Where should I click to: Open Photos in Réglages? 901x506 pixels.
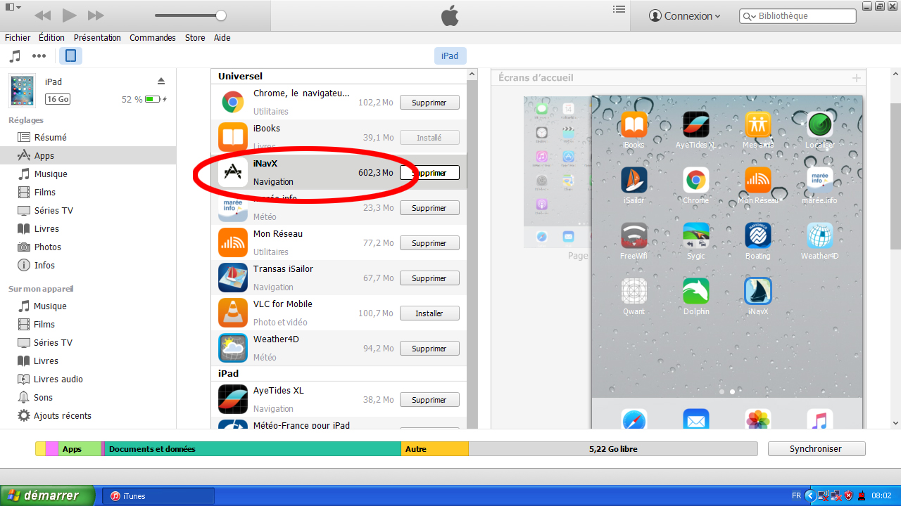(x=48, y=247)
